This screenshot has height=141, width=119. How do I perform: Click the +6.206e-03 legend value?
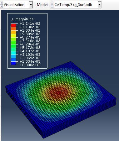click(x=30, y=44)
